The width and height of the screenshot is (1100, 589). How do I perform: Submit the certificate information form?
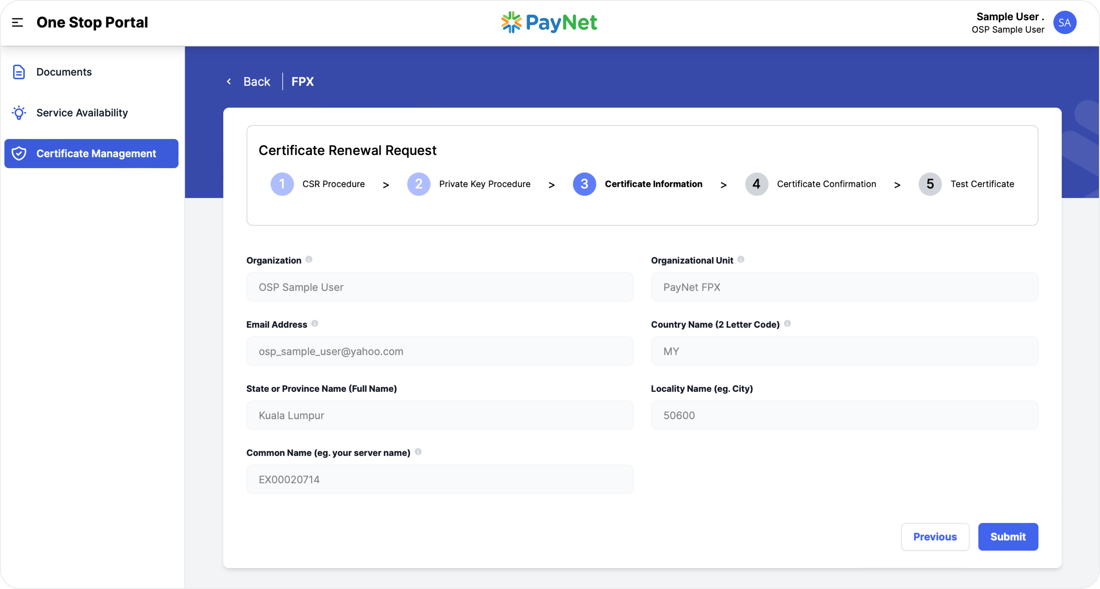[1008, 537]
